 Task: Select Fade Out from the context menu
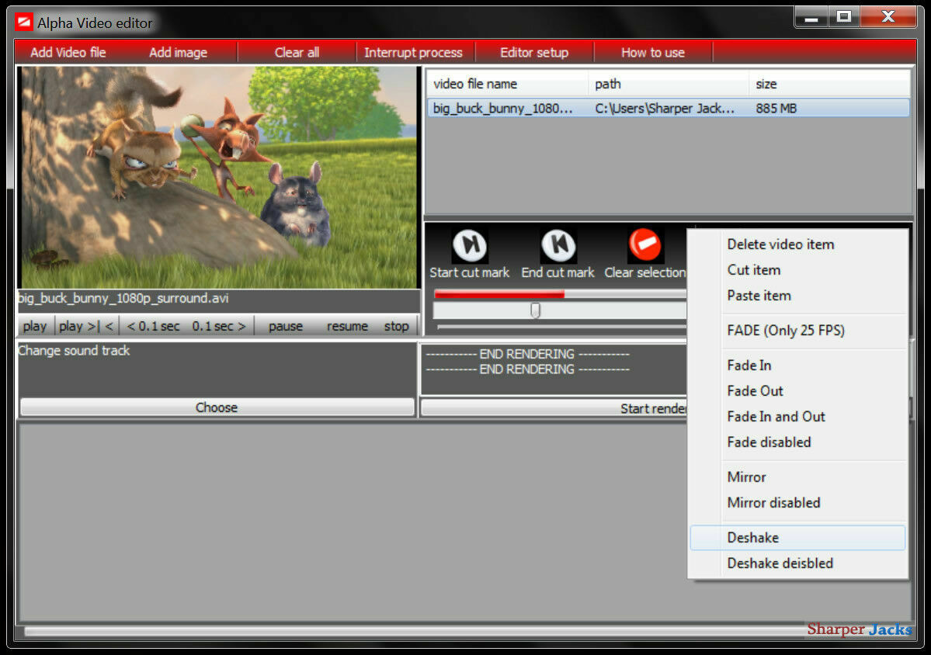797,390
